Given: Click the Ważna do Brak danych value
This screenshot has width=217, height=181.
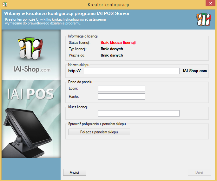Looking at the screenshot, I should (x=112, y=55).
